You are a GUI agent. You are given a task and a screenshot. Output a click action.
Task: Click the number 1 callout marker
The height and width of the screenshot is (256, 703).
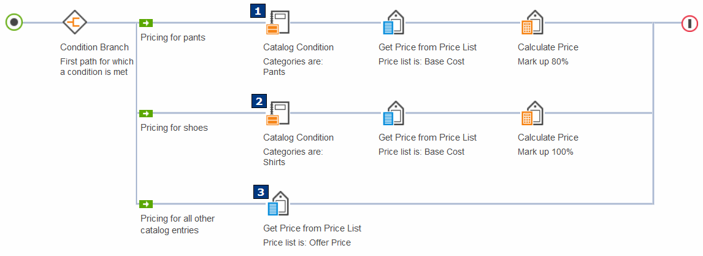click(258, 11)
